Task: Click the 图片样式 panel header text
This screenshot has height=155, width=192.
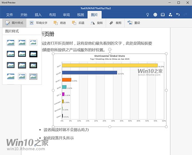Action: click(x=12, y=31)
